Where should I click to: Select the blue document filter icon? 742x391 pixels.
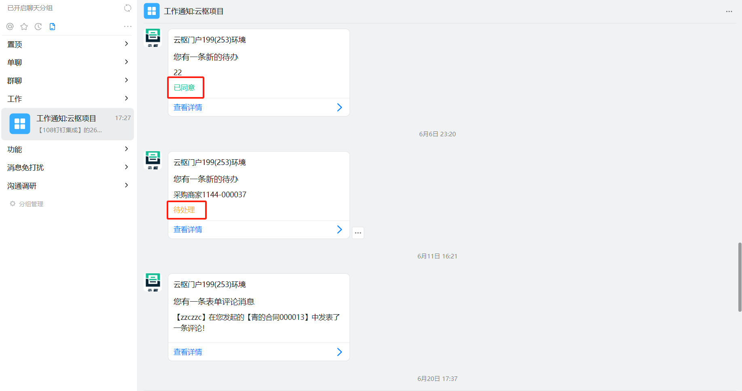point(52,27)
